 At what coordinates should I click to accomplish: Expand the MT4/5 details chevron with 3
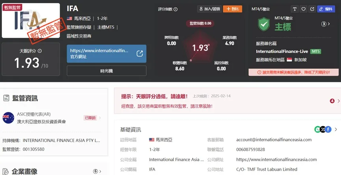click(326, 24)
